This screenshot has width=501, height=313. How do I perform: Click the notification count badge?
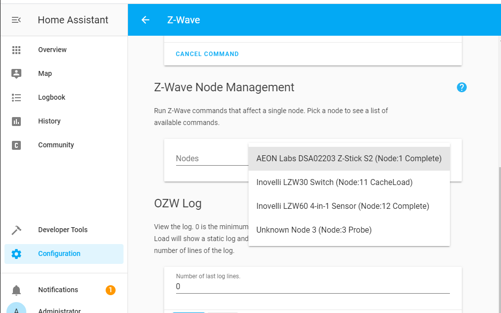[x=111, y=290]
